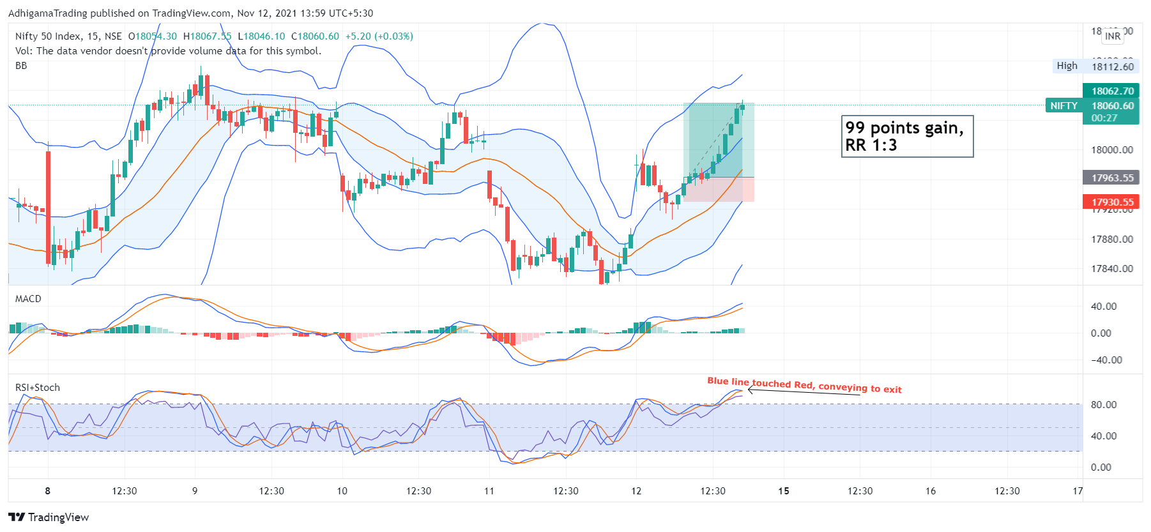Select the RSI+Stoch indicator label
The image size is (1151, 532).
(x=38, y=388)
